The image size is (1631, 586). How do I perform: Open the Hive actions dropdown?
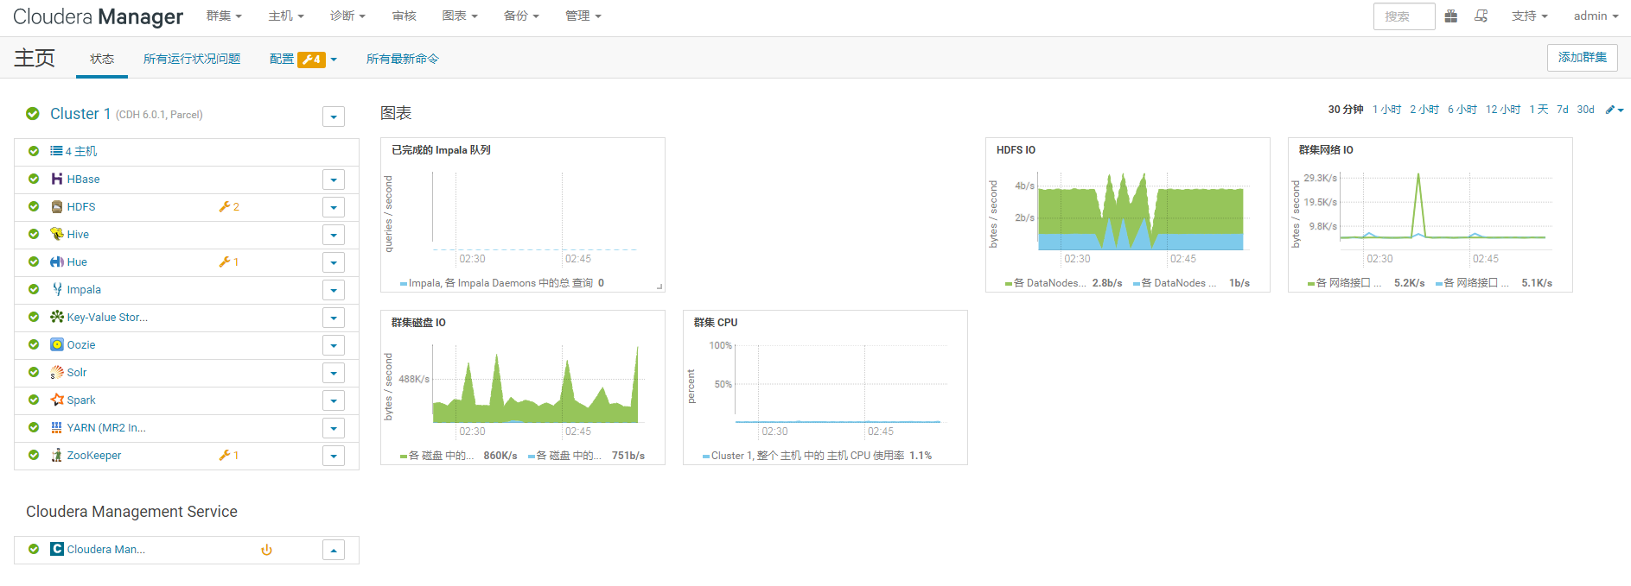334,235
